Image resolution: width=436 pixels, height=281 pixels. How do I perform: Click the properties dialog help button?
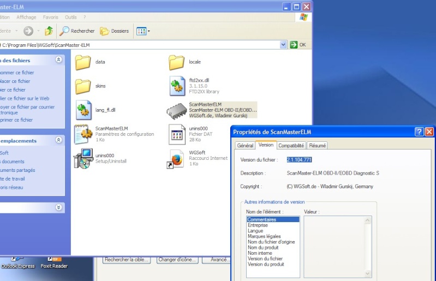(x=419, y=131)
